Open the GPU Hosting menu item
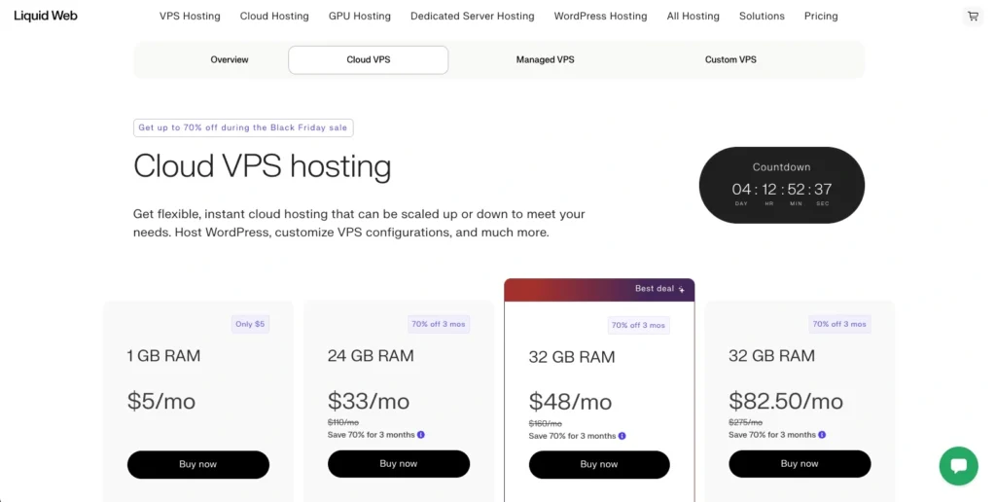The width and height of the screenshot is (996, 502). pyautogui.click(x=359, y=17)
